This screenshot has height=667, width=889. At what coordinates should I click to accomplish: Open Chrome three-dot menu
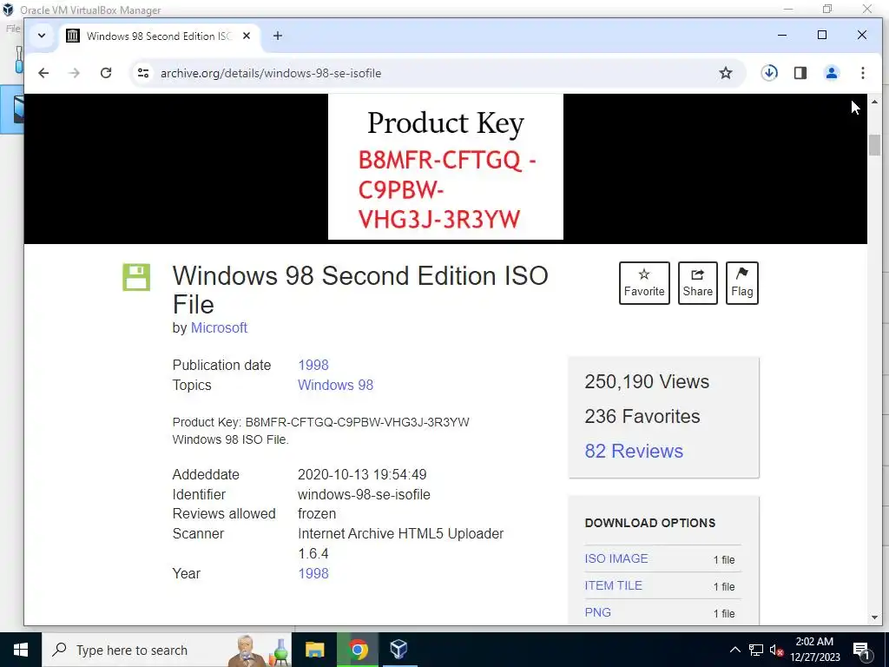click(x=863, y=73)
